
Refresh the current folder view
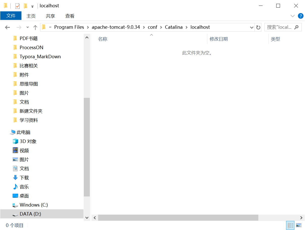click(258, 27)
